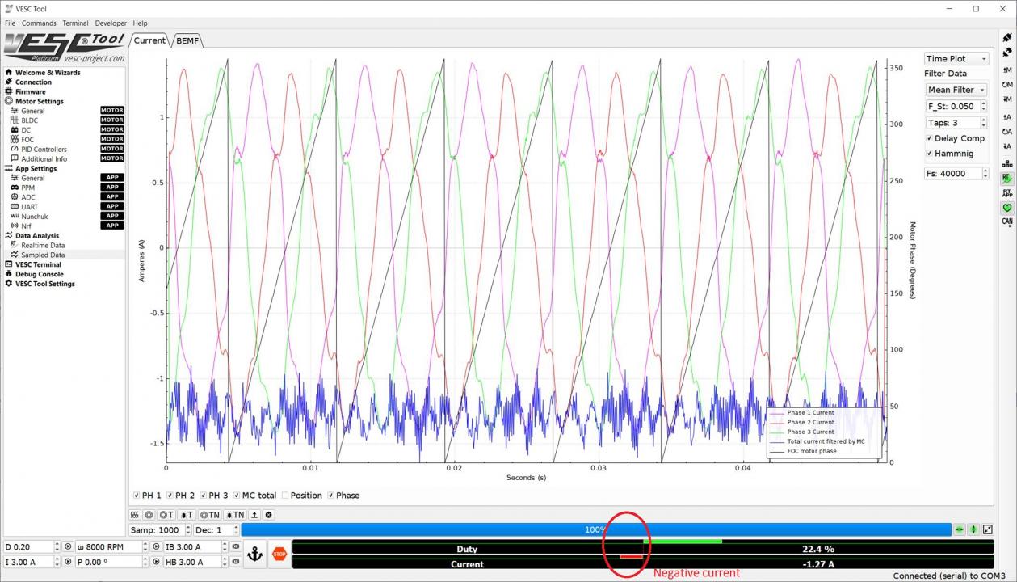Uncheck the PH 2 checkbox
The height and width of the screenshot is (582, 1017).
[180, 496]
